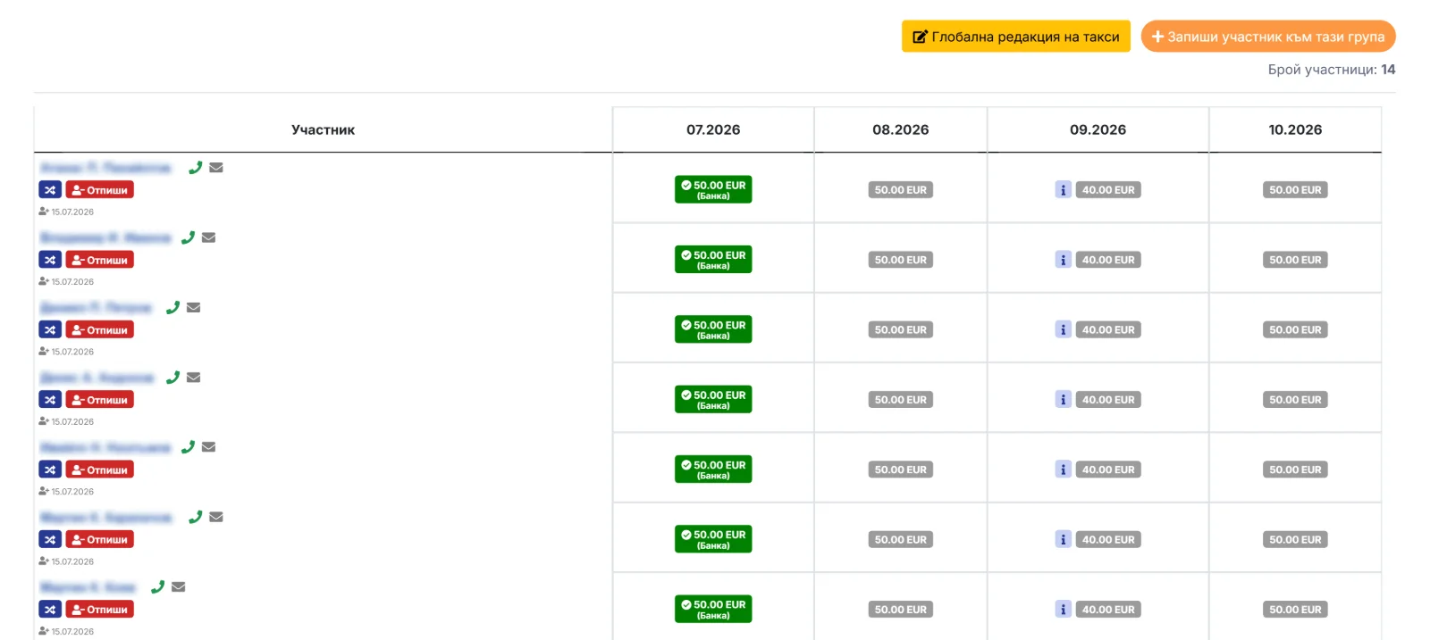The width and height of the screenshot is (1430, 640).
Task: Open the blurred name link of the fourth participant
Action: [97, 378]
